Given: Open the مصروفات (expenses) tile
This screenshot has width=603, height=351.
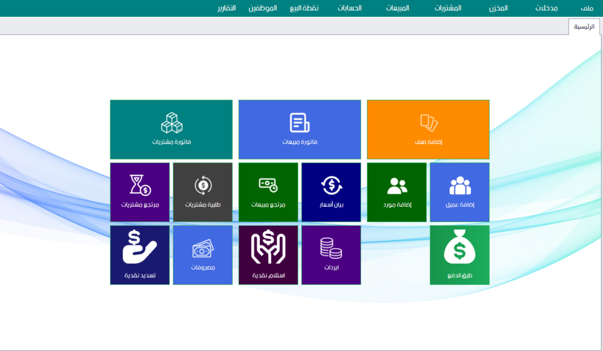Looking at the screenshot, I should [203, 254].
